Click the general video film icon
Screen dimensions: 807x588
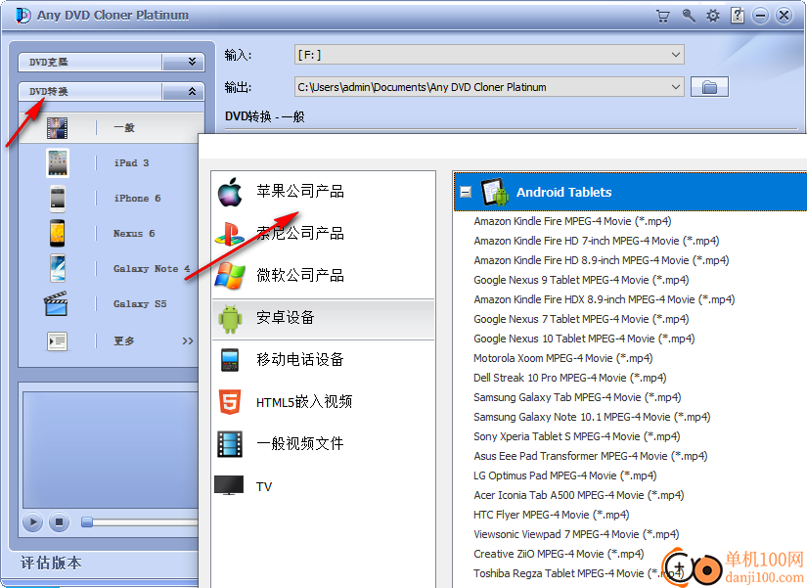tap(230, 444)
